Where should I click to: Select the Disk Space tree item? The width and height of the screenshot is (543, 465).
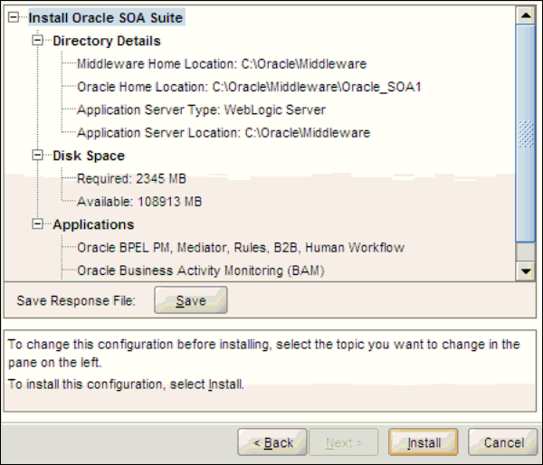tap(89, 156)
